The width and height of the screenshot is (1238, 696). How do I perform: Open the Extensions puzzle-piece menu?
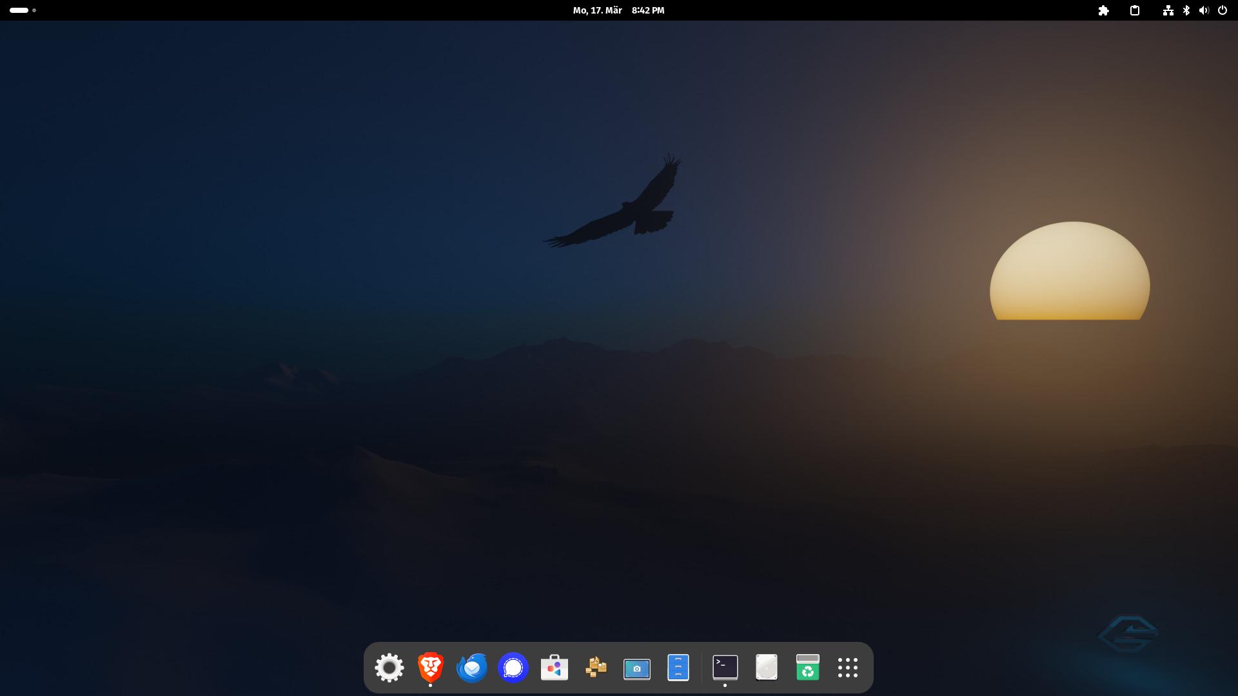(x=1104, y=10)
